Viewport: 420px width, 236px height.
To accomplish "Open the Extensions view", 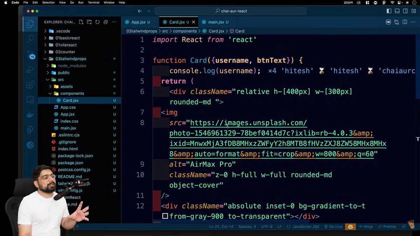I will (30, 85).
